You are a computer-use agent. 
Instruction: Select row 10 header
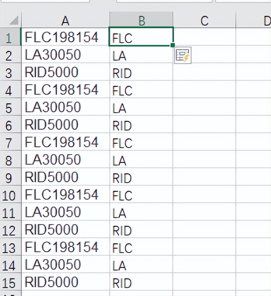click(x=11, y=194)
